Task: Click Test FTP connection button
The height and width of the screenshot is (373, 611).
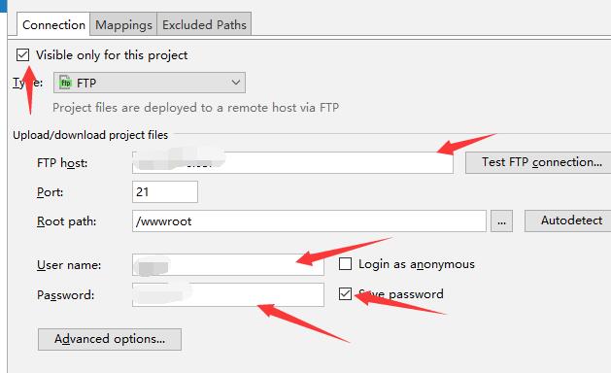Action: 538,162
